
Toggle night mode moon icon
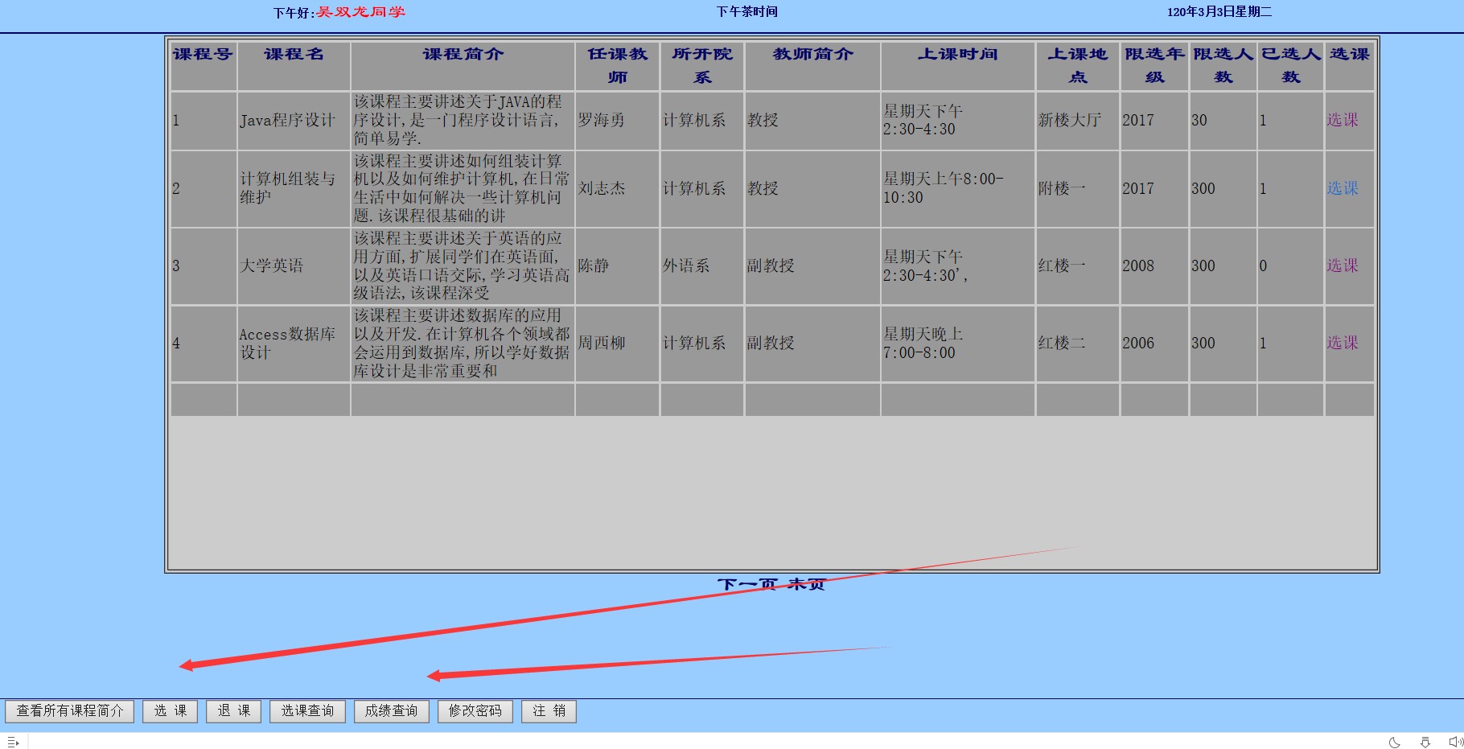point(1395,742)
